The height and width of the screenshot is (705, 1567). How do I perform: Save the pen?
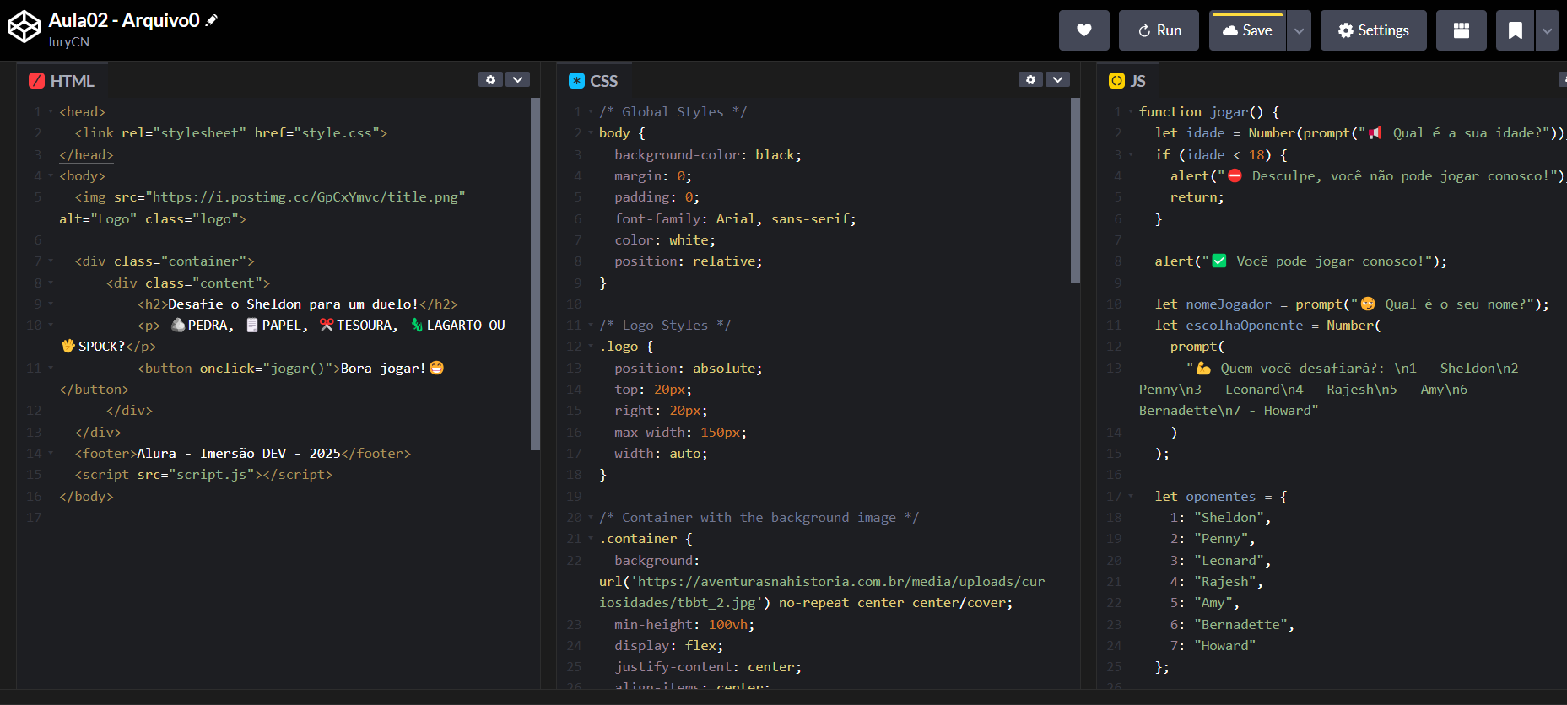[x=1247, y=30]
